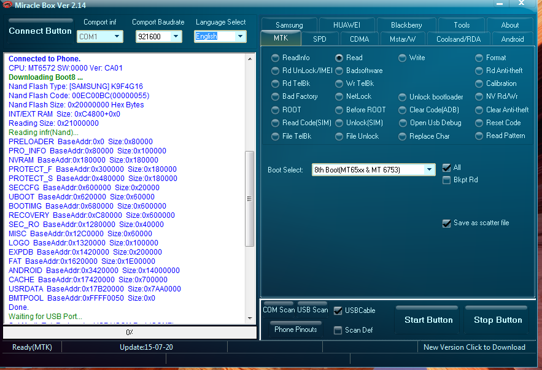Uncheck the All checkbox
Viewport: 542px width, 370px height.
[x=447, y=168]
